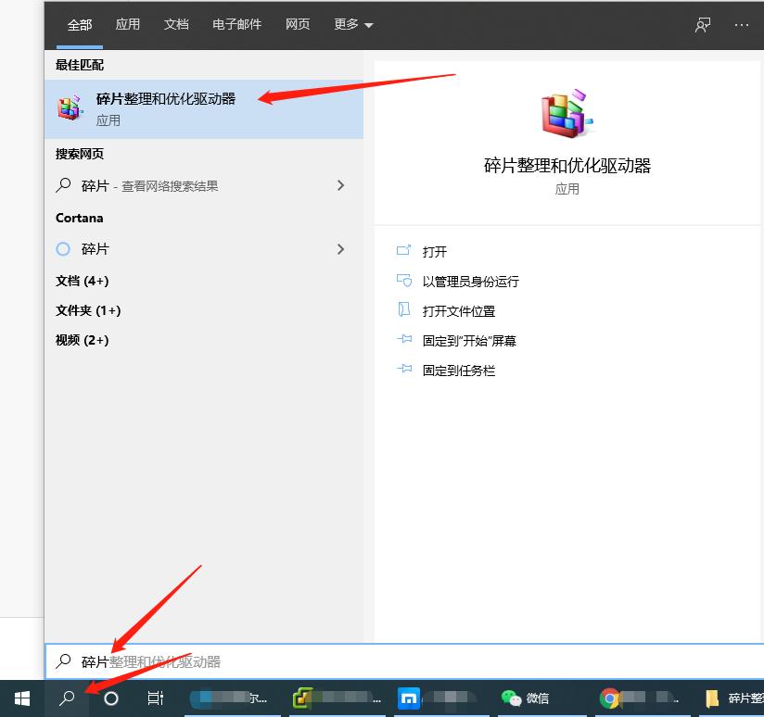
Task: Click the 打开 open icon
Action: pyautogui.click(x=405, y=250)
